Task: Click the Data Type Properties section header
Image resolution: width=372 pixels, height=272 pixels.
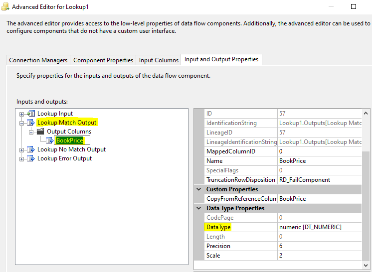Action: (278, 208)
